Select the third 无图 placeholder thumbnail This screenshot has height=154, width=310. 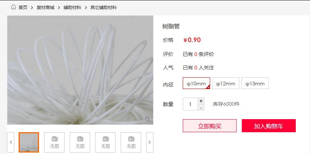pos(105,142)
